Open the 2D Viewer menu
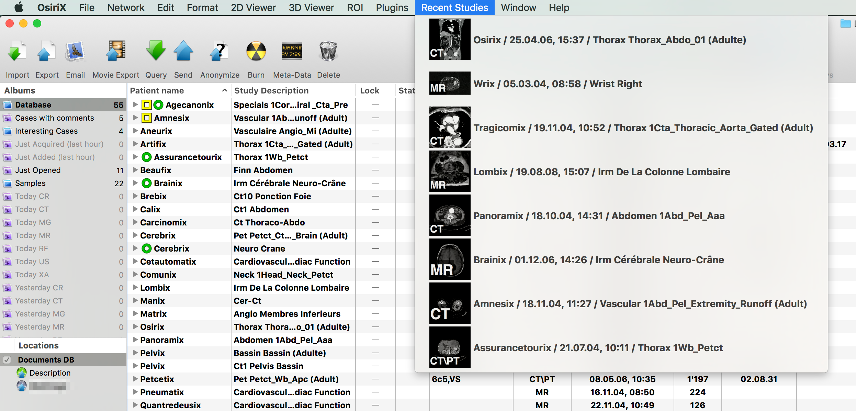The width and height of the screenshot is (856, 411). 253,8
